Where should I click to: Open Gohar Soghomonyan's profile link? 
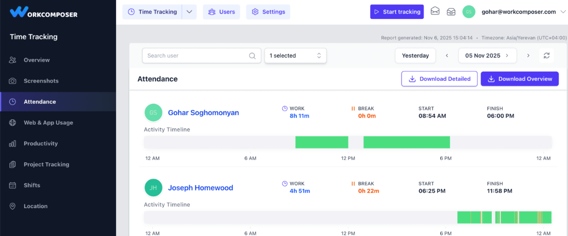pyautogui.click(x=204, y=113)
